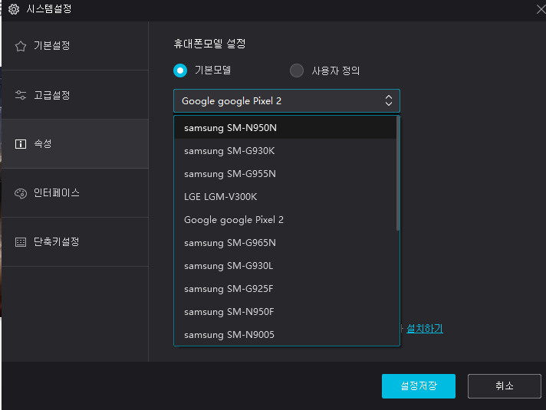The width and height of the screenshot is (546, 410).
Task: Select the 사용자 정의 radio button
Action: [x=297, y=71]
